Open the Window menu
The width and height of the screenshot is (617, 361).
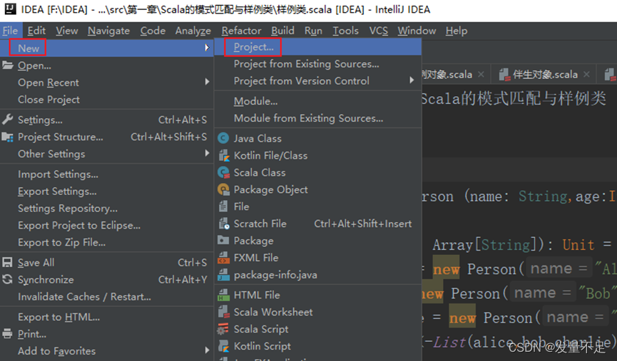417,31
